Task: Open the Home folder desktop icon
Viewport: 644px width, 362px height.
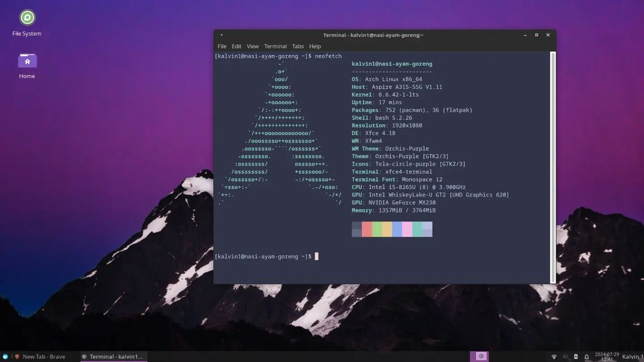Action: click(27, 60)
